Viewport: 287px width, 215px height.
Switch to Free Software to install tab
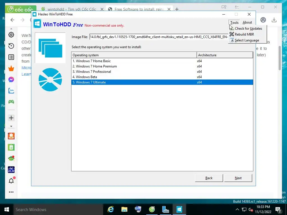click(x=139, y=9)
